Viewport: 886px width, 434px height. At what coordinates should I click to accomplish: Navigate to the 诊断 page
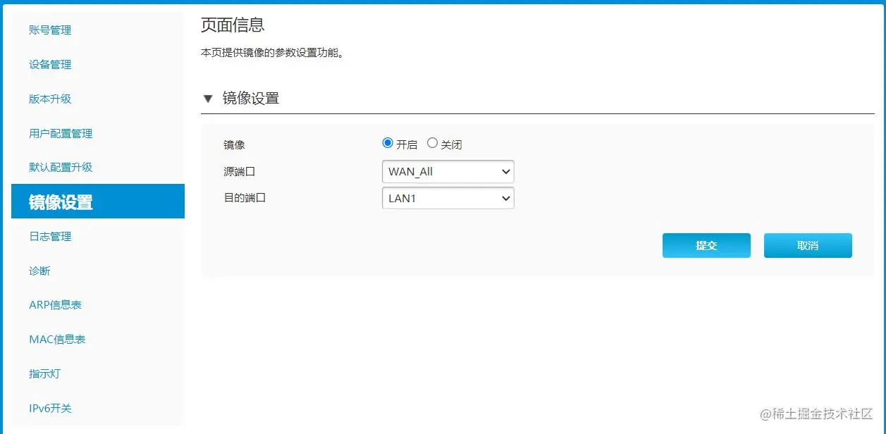click(39, 271)
